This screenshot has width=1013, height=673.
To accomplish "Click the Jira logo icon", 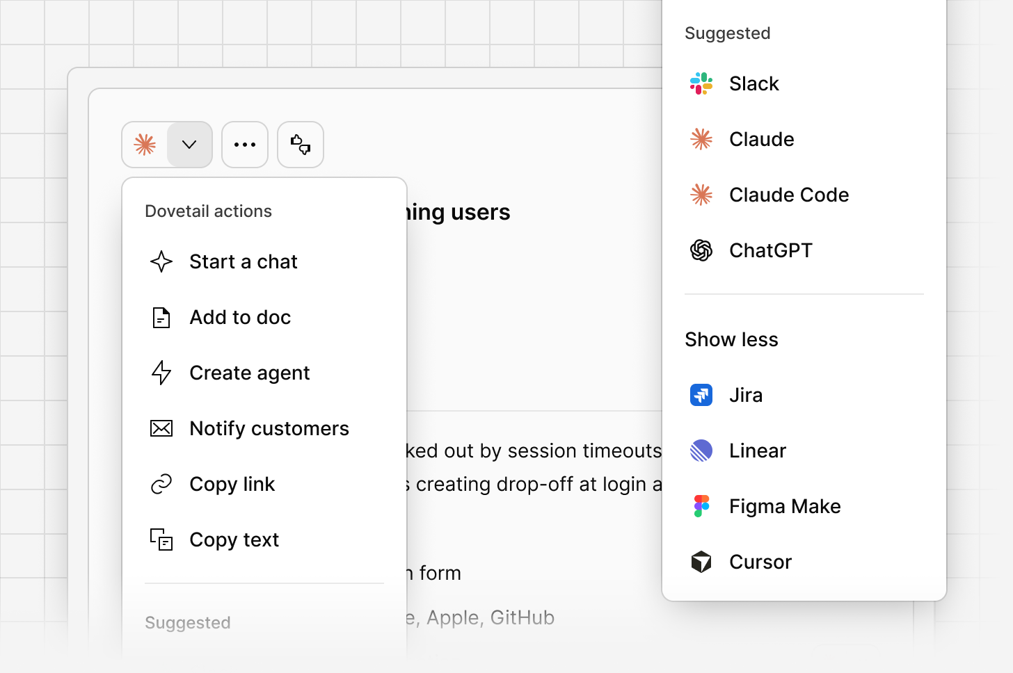I will (x=701, y=395).
